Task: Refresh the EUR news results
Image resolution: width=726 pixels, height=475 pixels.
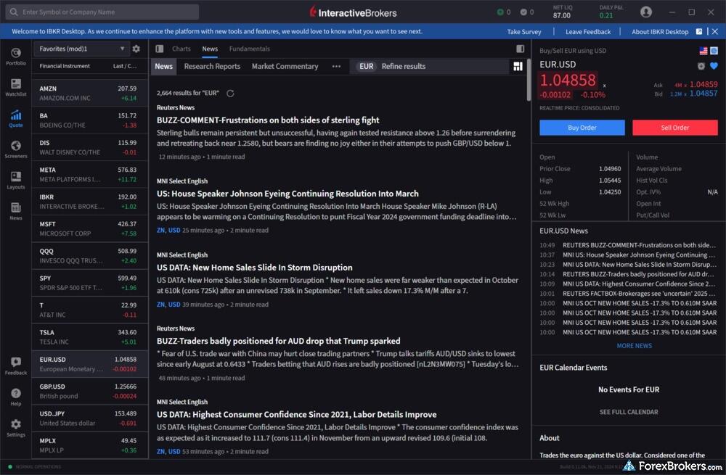Action: tap(231, 94)
